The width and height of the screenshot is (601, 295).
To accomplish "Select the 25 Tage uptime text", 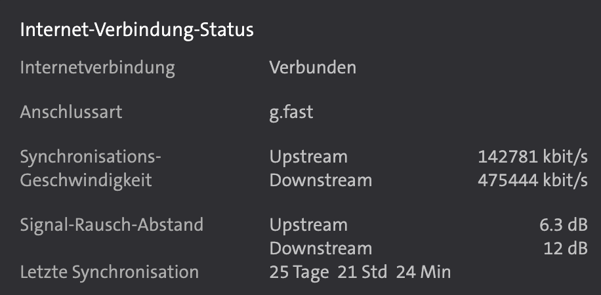I will (x=299, y=271).
